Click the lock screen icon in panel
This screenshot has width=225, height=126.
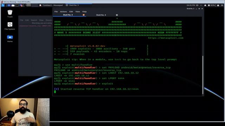[218, 5]
